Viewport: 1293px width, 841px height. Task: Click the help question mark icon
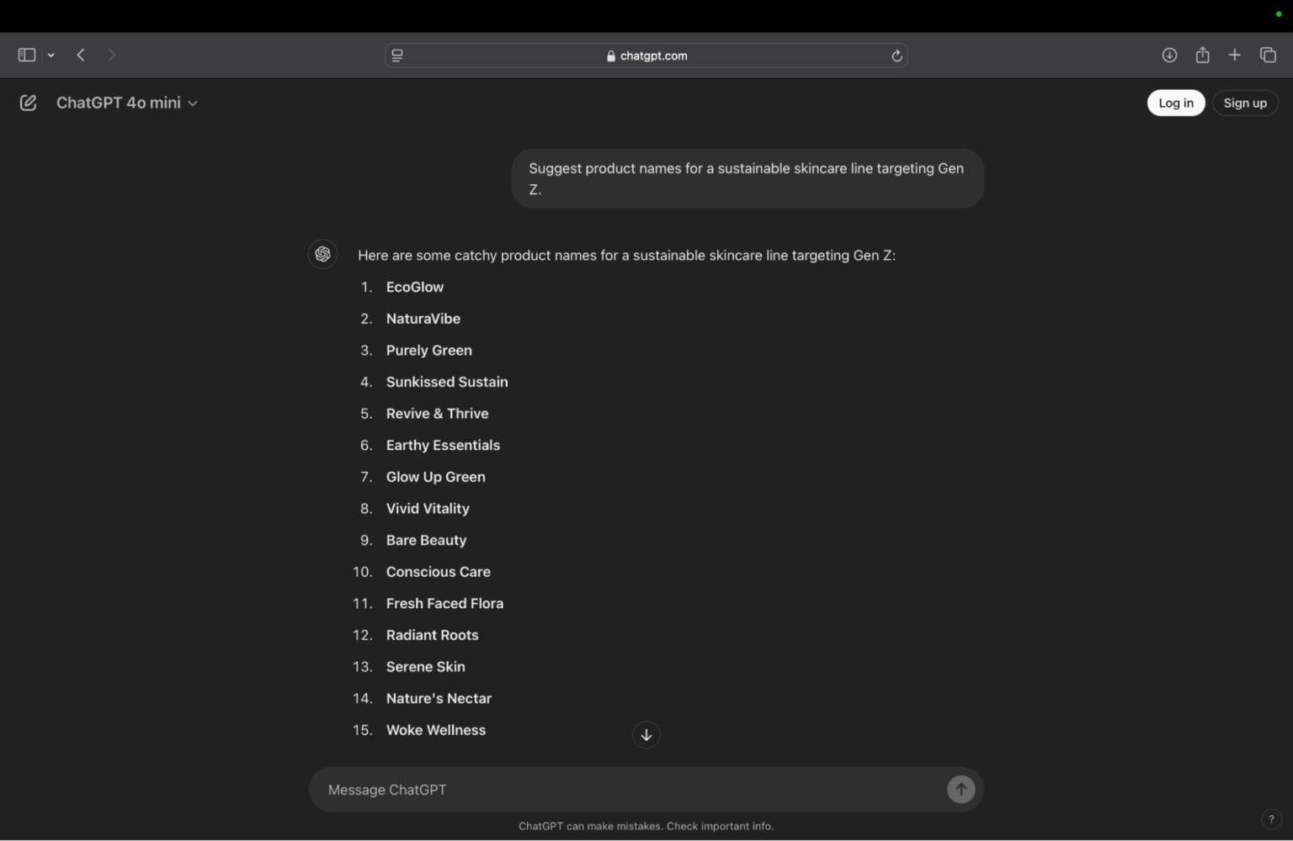(x=1271, y=817)
